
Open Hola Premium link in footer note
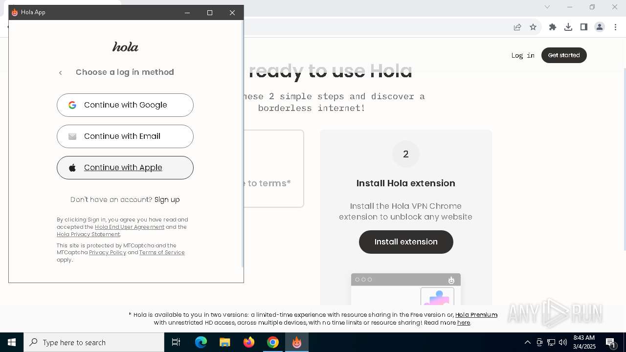coord(476,315)
